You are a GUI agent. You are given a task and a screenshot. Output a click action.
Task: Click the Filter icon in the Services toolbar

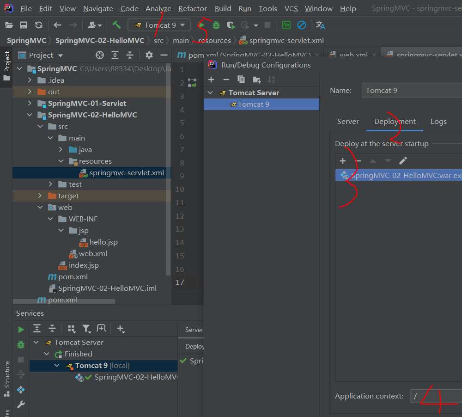pos(86,329)
